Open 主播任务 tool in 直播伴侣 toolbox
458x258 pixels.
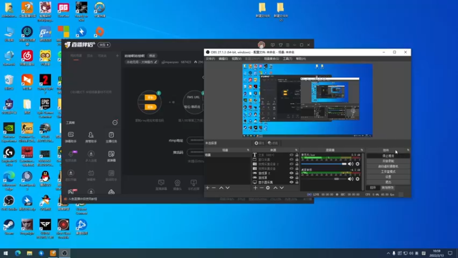111,137
